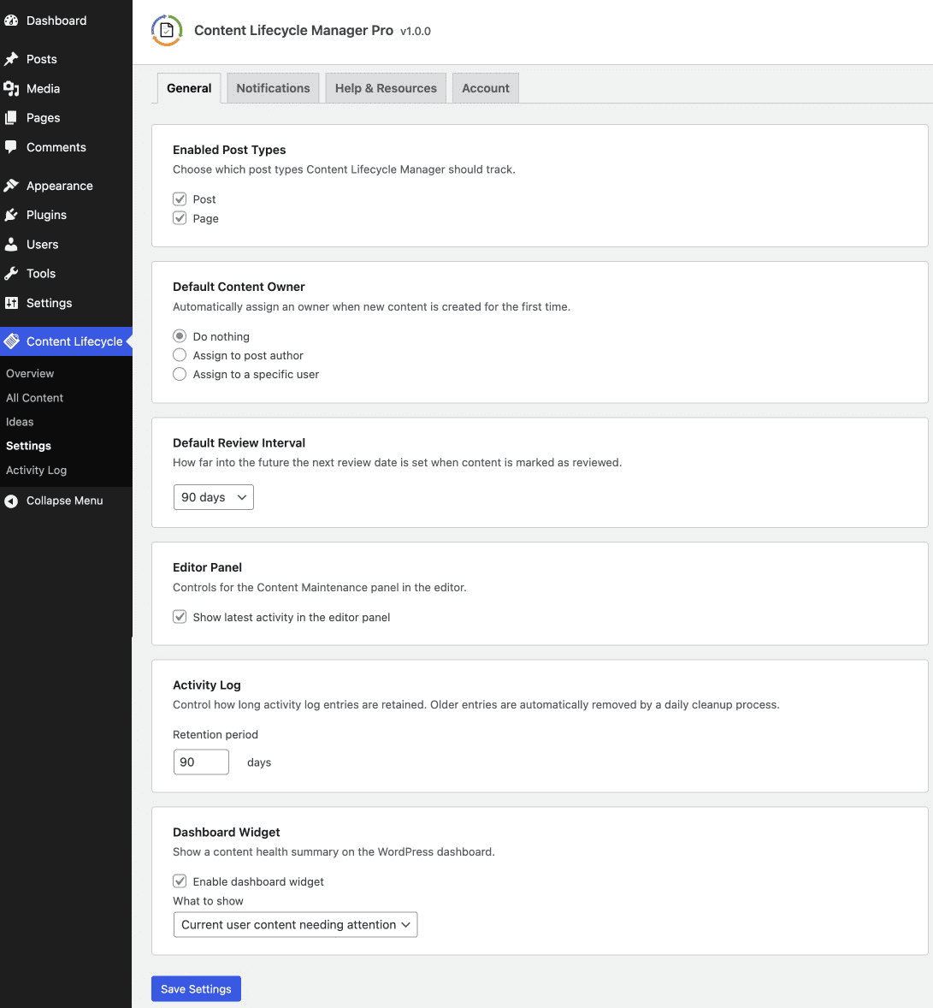Click the Content Lifecycle menu icon
This screenshot has height=1008, width=933.
click(x=12, y=341)
